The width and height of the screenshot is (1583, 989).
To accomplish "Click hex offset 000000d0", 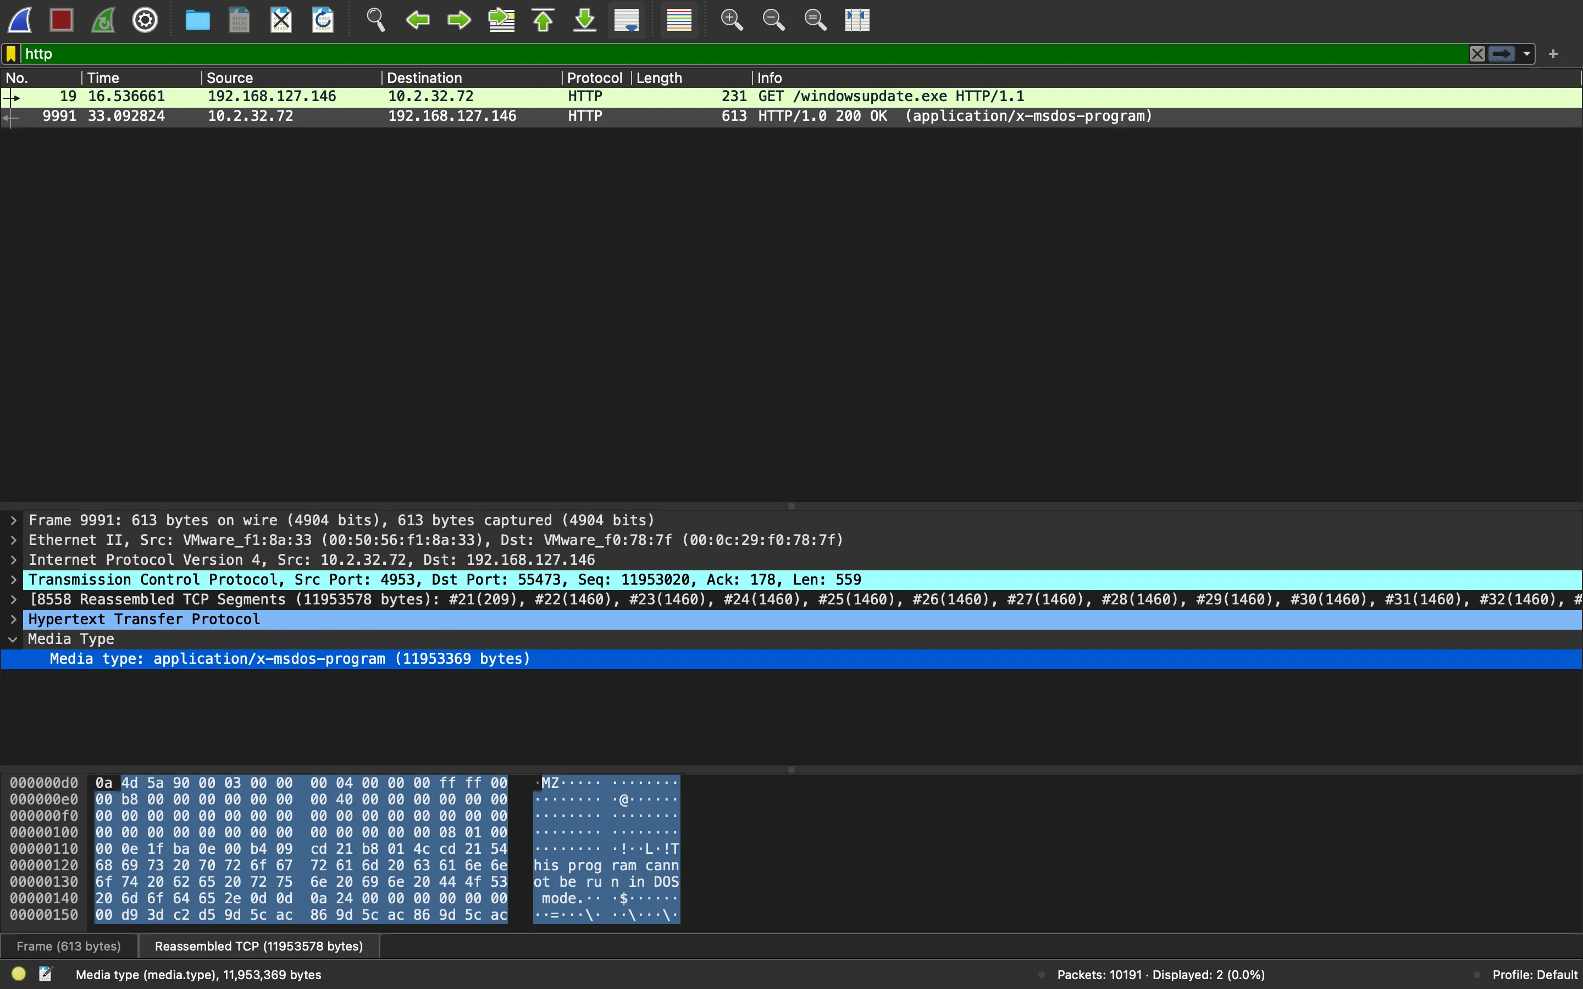I will tap(44, 783).
